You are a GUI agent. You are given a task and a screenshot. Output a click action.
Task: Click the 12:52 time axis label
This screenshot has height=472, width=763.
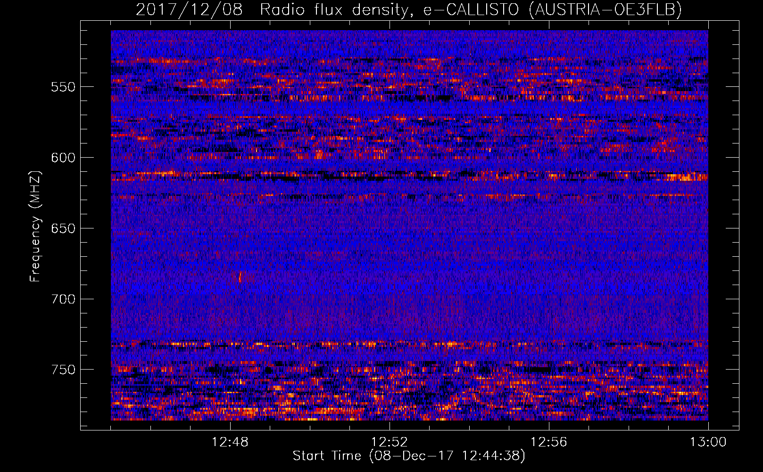coord(390,442)
